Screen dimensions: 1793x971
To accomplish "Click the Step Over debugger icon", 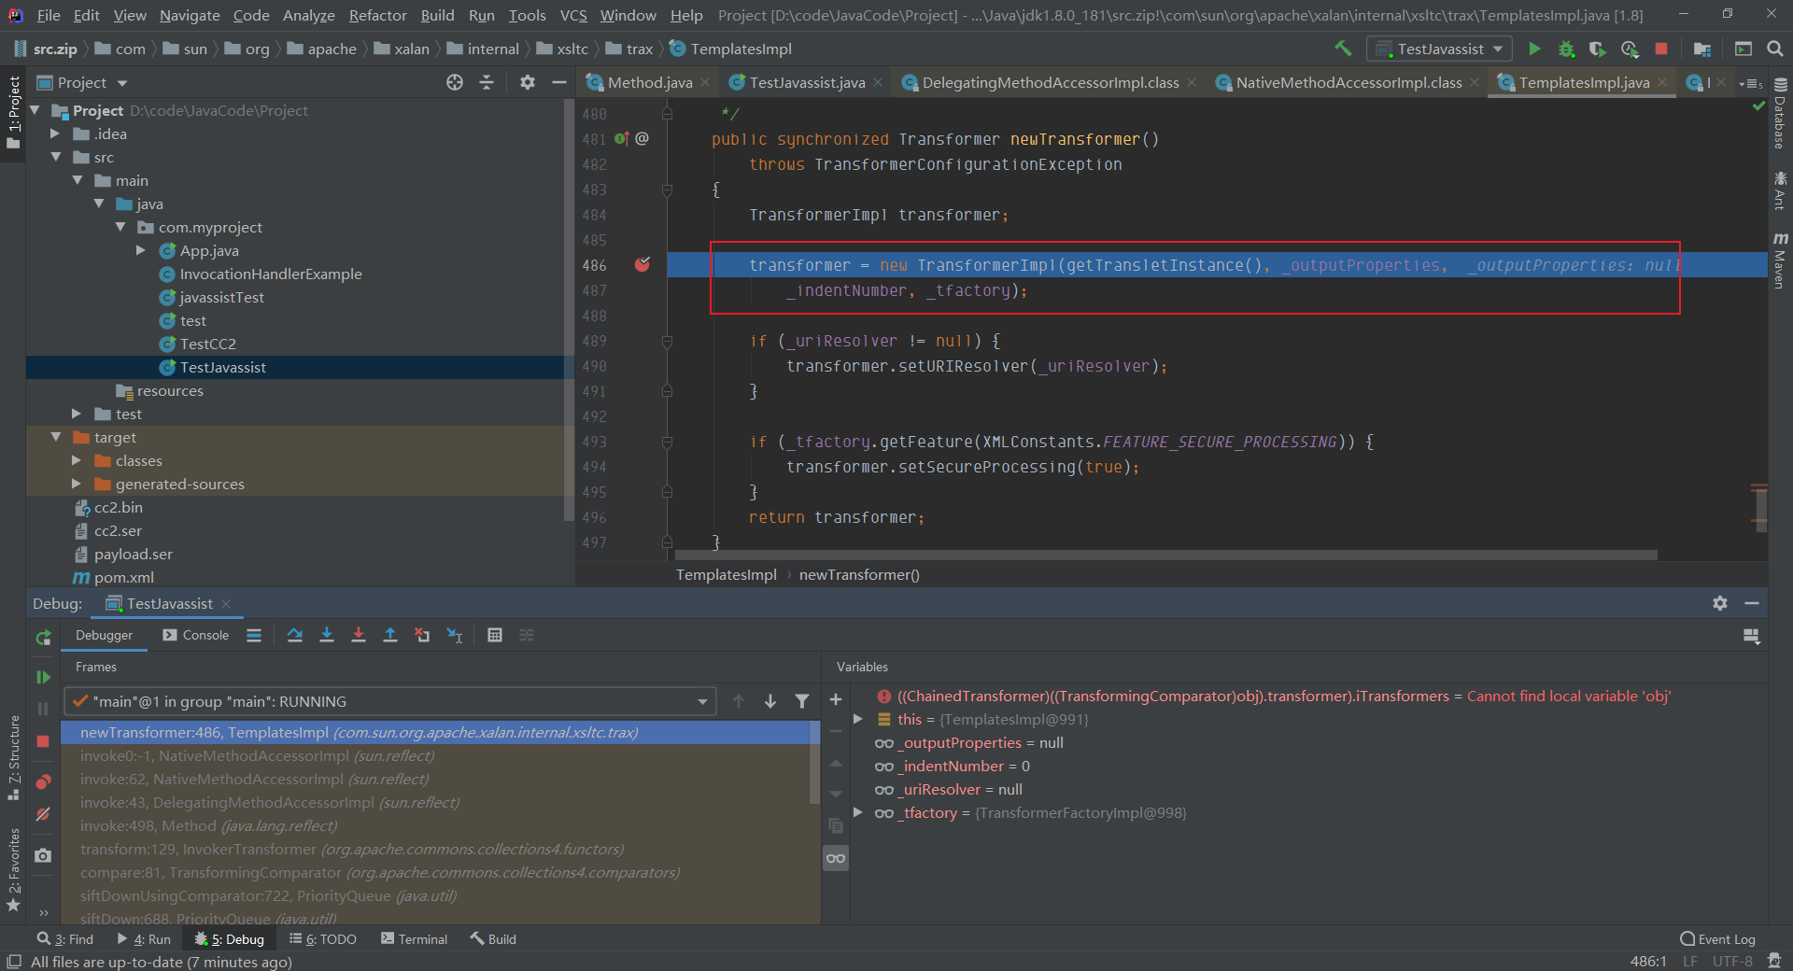I will (x=295, y=635).
